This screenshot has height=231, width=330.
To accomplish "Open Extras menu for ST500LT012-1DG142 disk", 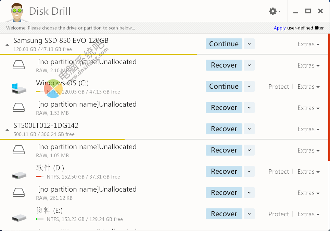I will click(308, 129).
